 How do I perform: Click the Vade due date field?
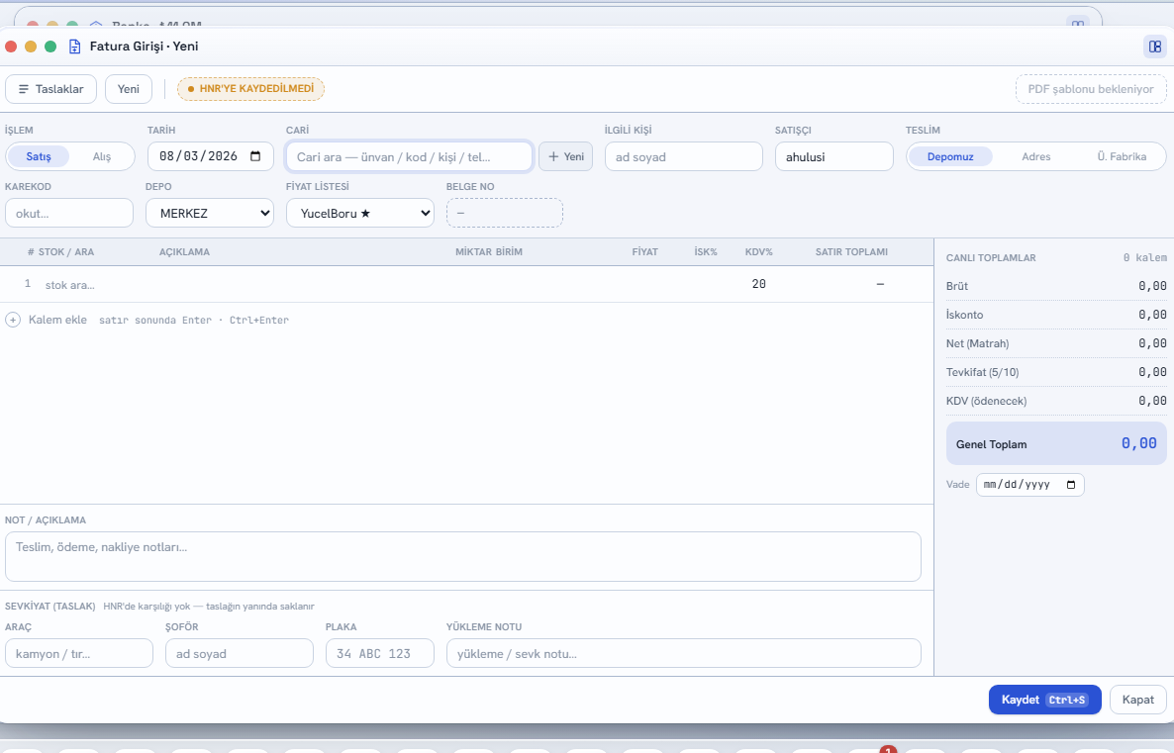(1030, 485)
